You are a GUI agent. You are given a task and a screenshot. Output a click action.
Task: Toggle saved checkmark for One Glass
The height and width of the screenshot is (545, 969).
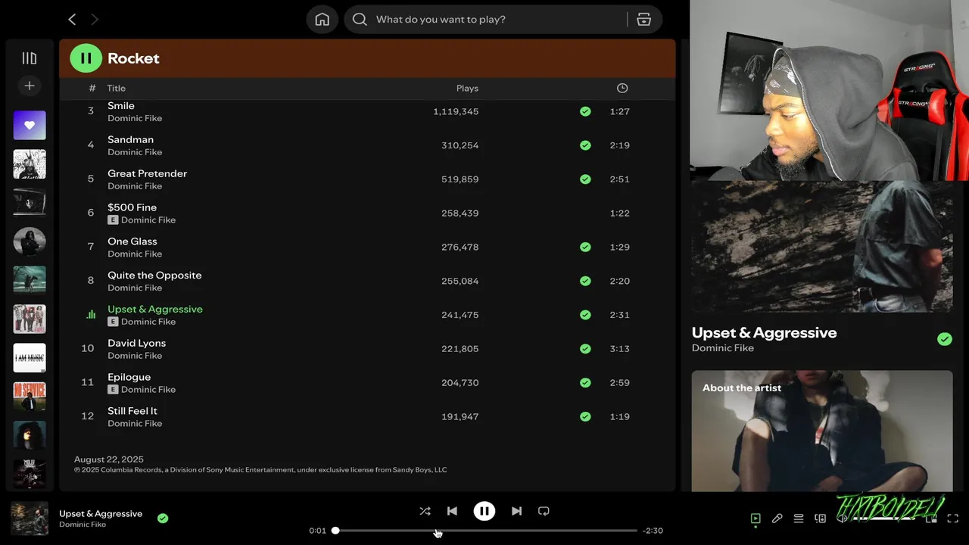[585, 247]
